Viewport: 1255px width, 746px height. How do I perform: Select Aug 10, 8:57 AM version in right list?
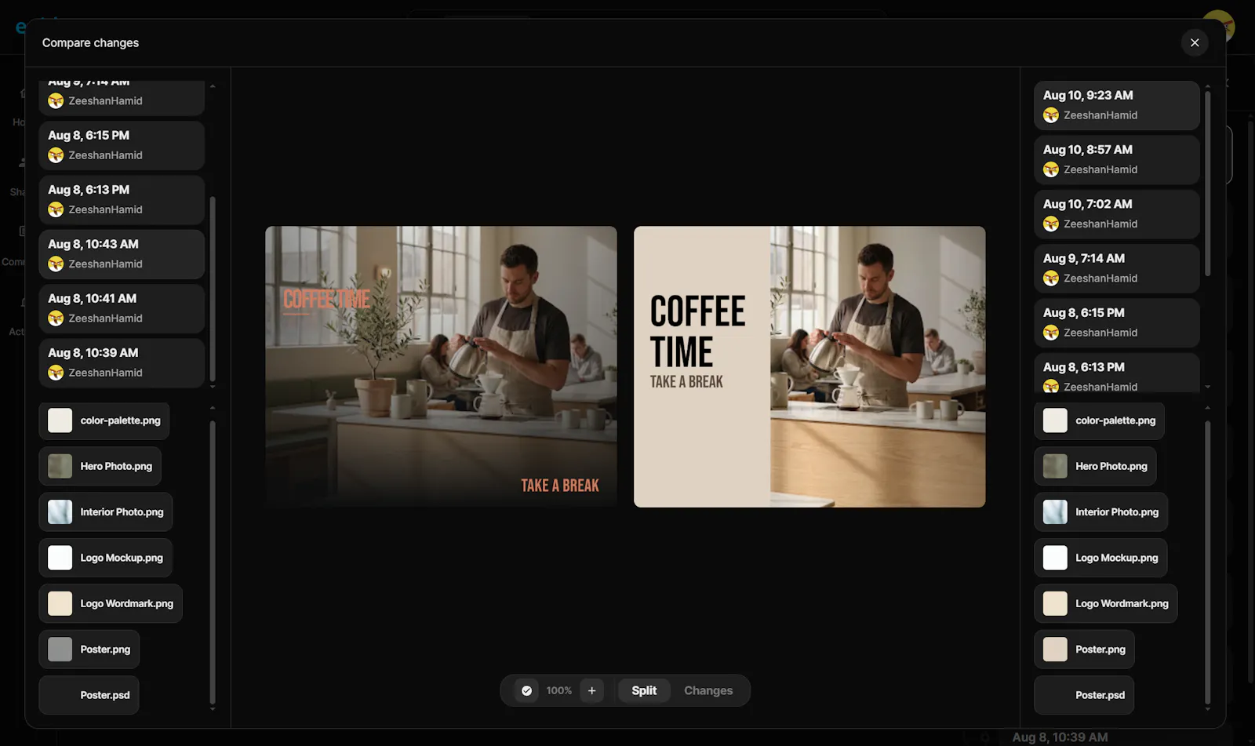pyautogui.click(x=1116, y=159)
